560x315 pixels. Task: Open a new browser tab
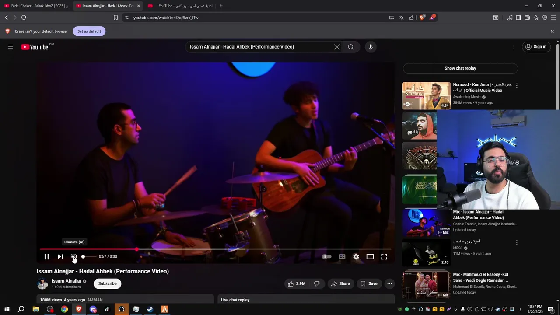click(x=221, y=6)
